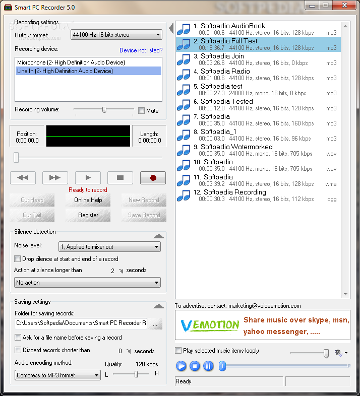This screenshot has height=396, width=360.
Task: Collapse the Silence detection section
Action: (x=159, y=236)
